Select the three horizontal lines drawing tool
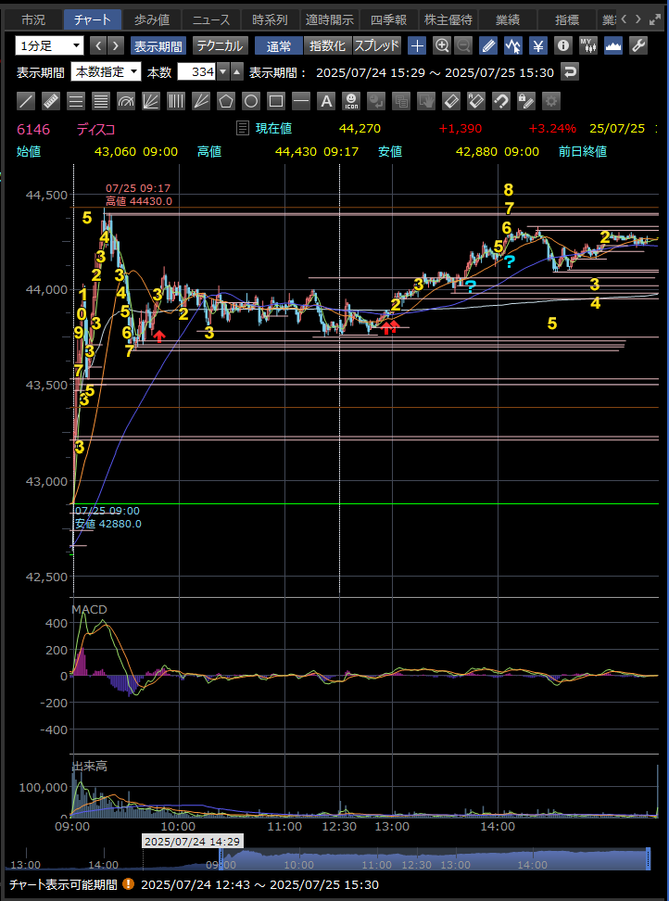 coord(76,102)
